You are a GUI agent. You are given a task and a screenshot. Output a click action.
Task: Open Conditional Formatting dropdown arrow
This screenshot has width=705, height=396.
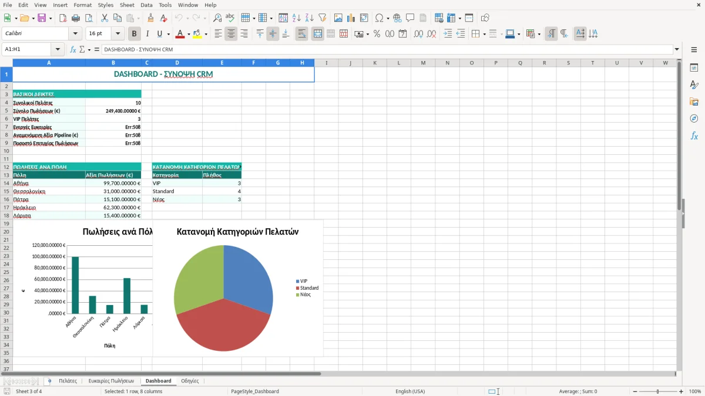point(539,34)
